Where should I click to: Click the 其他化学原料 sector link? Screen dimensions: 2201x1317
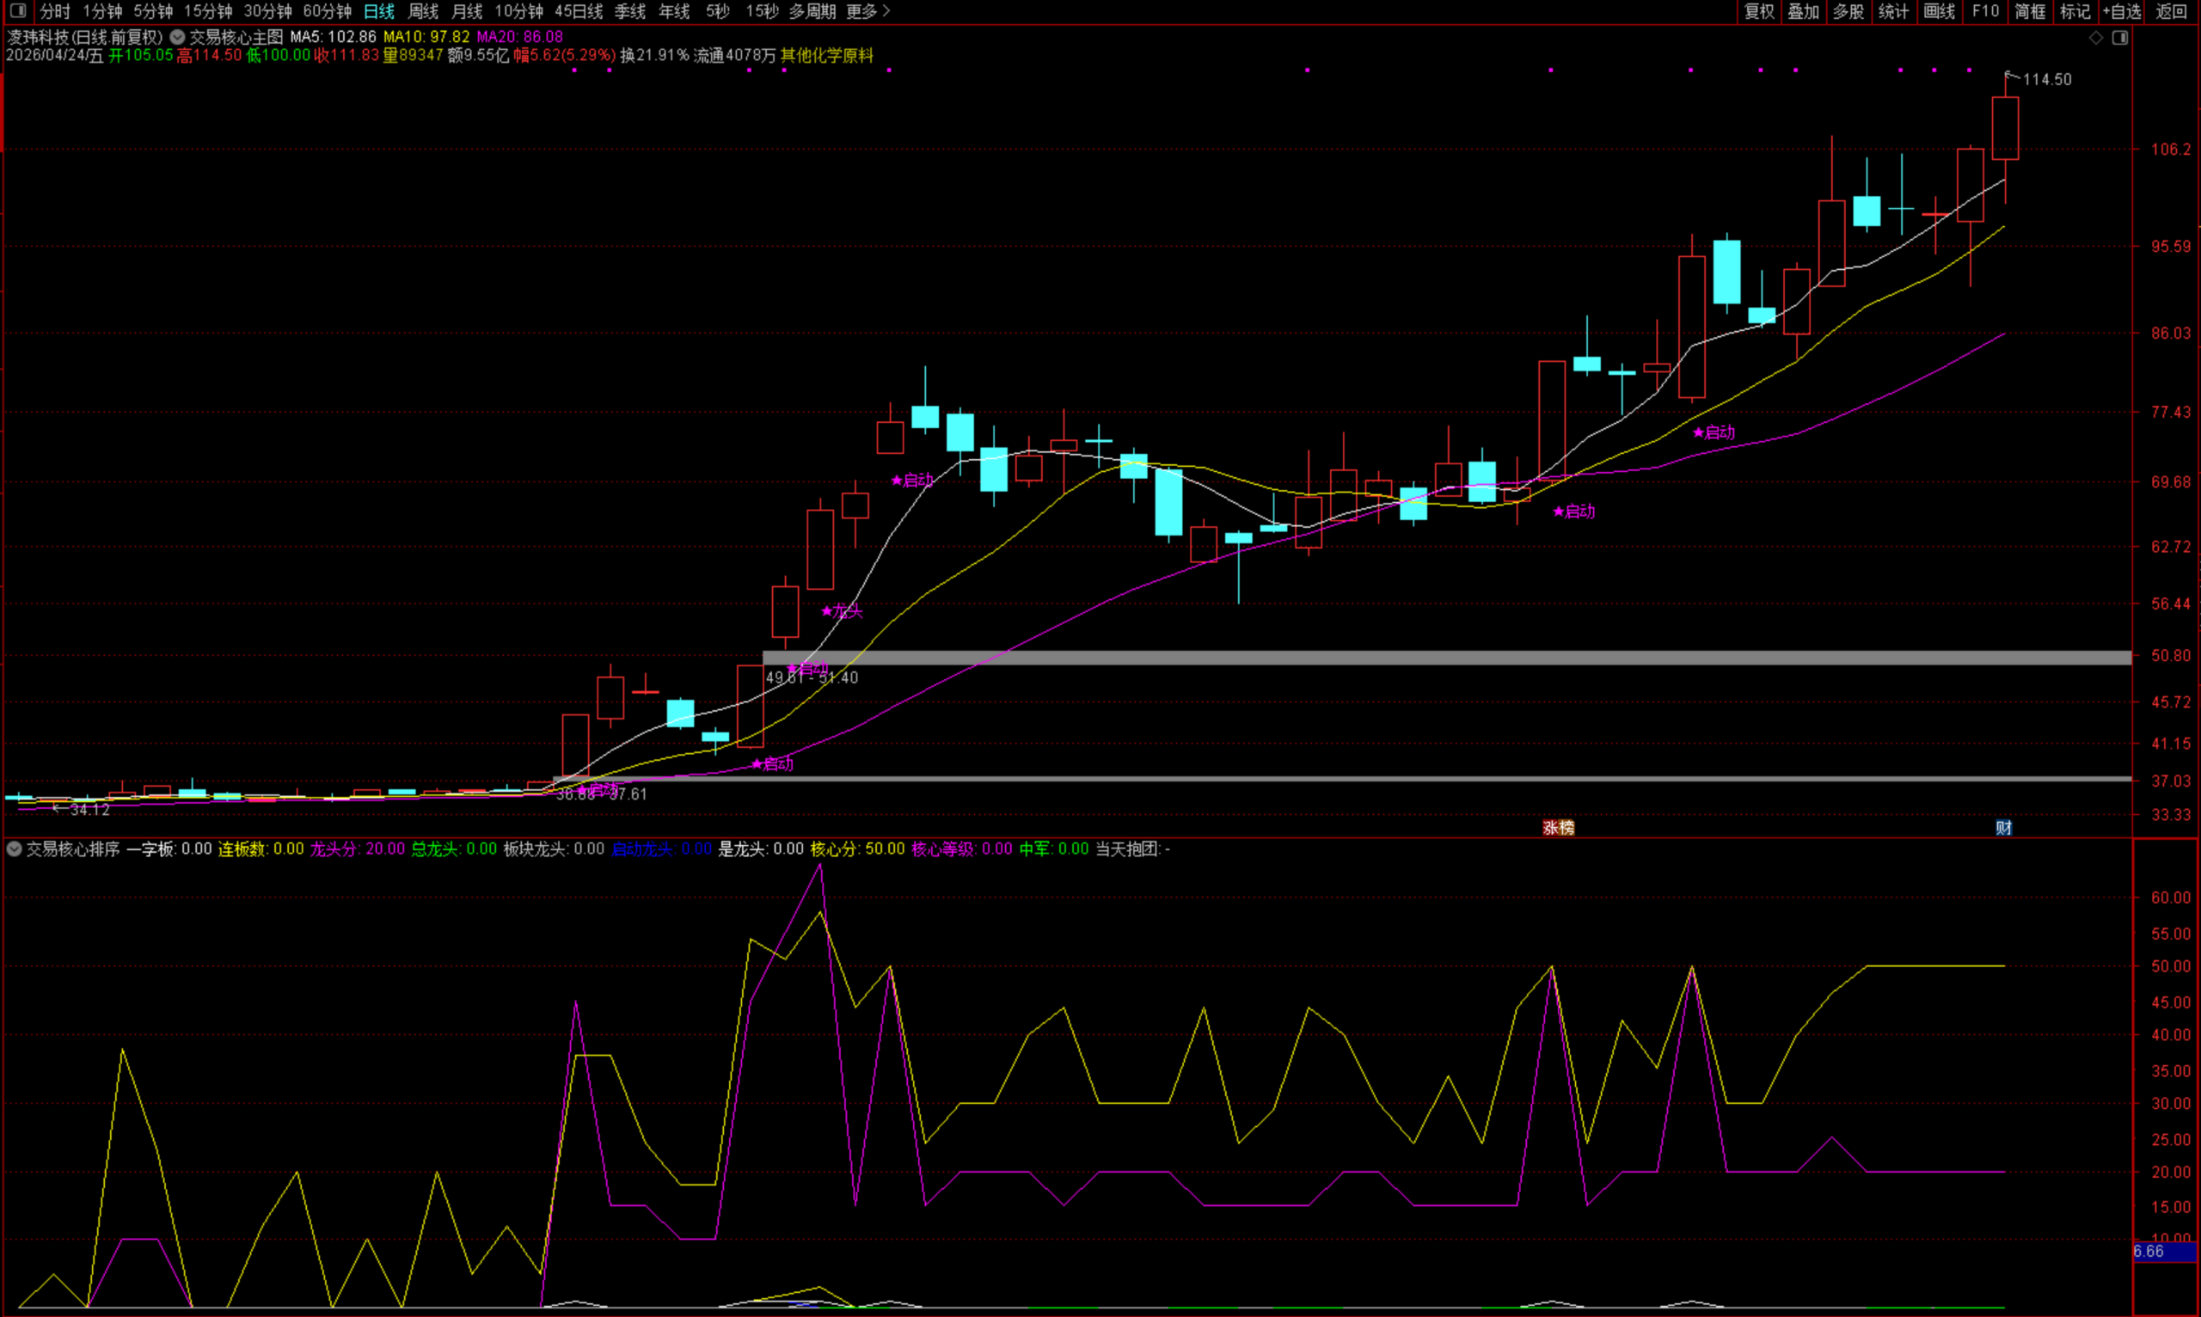pos(826,56)
